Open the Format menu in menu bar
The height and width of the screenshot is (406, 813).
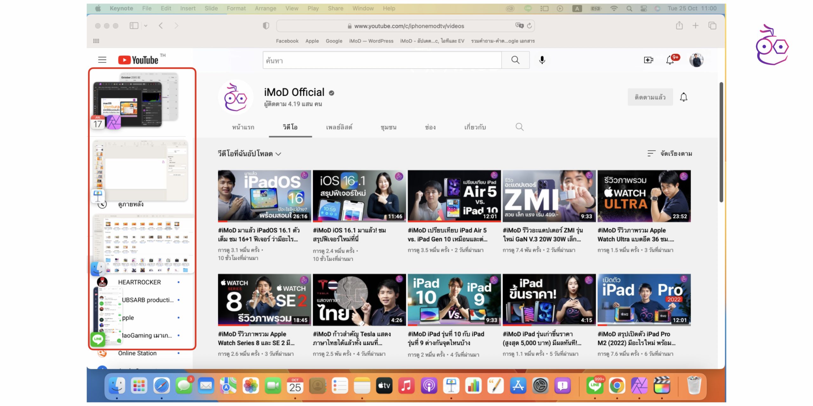coord(236,8)
